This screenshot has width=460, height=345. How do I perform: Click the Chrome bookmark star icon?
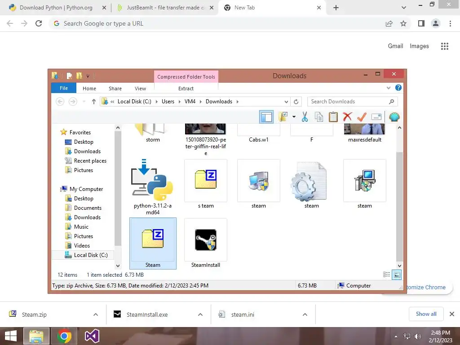[403, 23]
